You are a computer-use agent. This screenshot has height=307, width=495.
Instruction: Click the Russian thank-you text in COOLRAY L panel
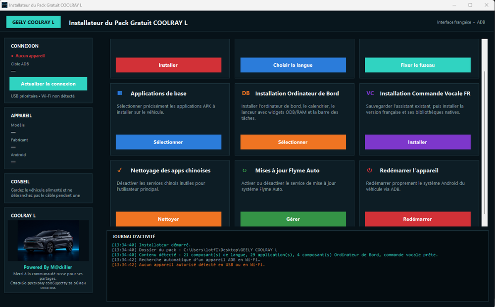pyautogui.click(x=48, y=285)
